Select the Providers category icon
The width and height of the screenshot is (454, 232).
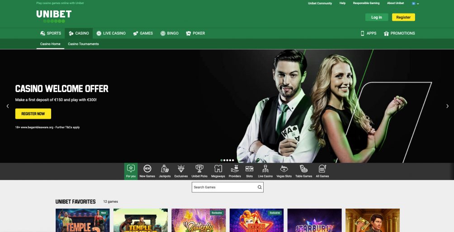click(235, 172)
